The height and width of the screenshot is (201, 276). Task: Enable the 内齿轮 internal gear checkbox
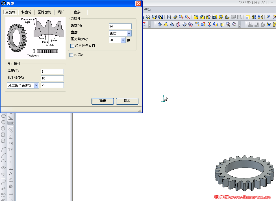[x=71, y=55]
